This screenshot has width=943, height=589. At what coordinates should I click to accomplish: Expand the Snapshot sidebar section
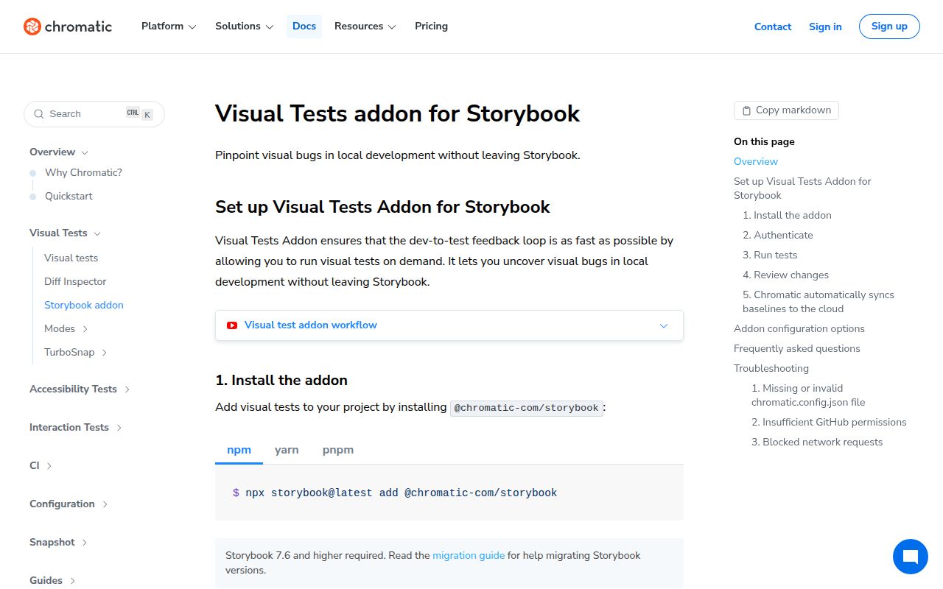[58, 542]
